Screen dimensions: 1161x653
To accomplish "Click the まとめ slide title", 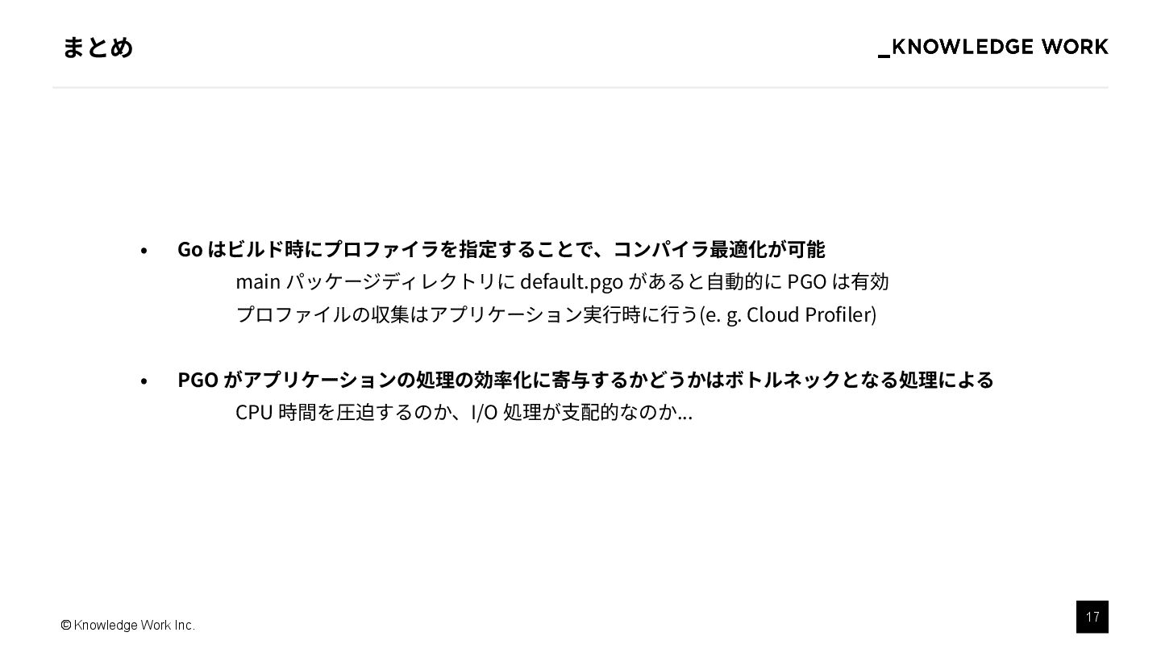I will [x=98, y=48].
